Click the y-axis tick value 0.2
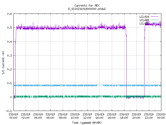 [9, 69]
